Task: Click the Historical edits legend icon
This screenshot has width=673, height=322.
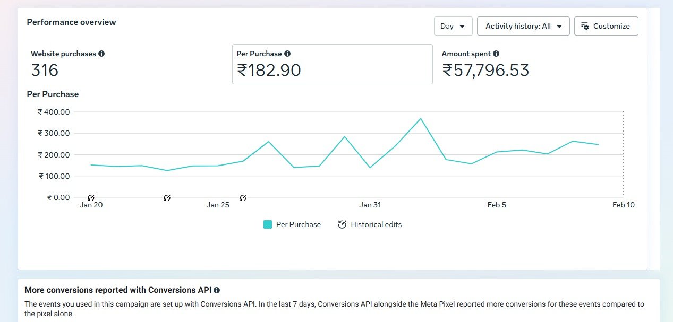Action: 342,224
